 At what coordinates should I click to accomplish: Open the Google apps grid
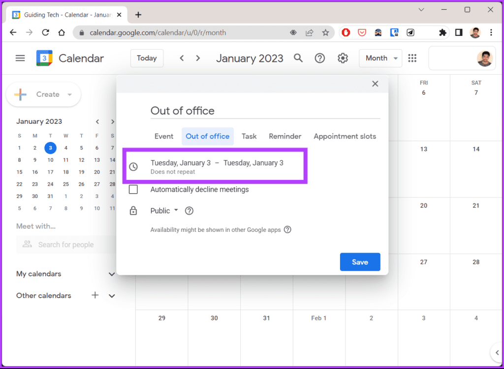pos(412,58)
